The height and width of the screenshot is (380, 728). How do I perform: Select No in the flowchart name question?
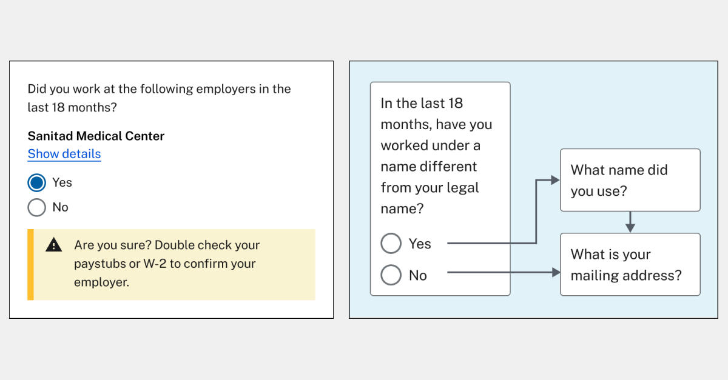pos(391,275)
